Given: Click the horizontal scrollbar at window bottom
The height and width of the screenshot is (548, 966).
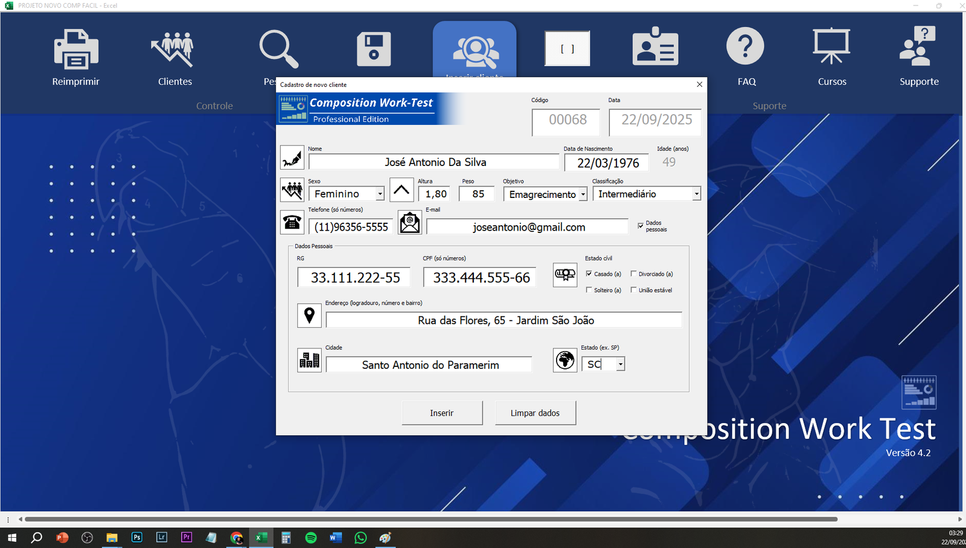Looking at the screenshot, I should pos(430,519).
